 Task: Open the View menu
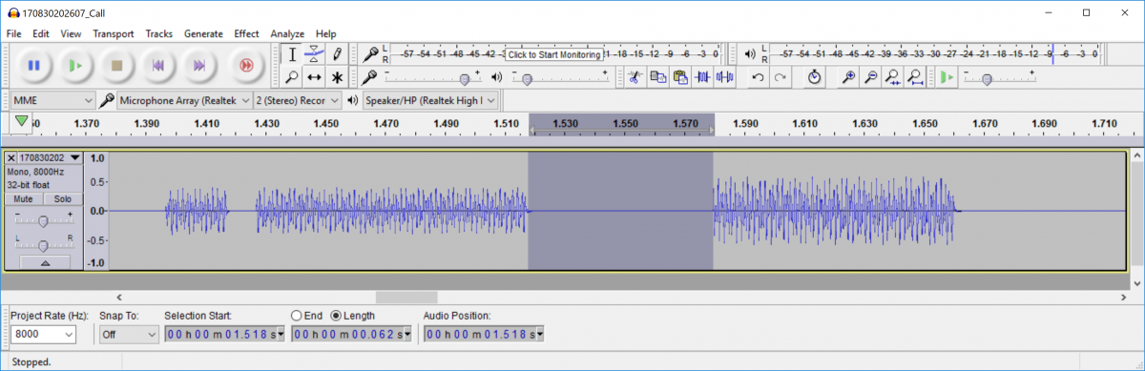coord(71,33)
